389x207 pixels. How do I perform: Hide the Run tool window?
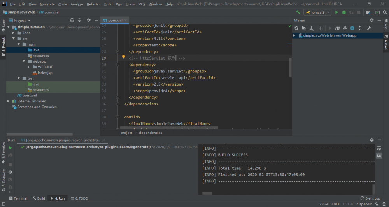coord(379,140)
